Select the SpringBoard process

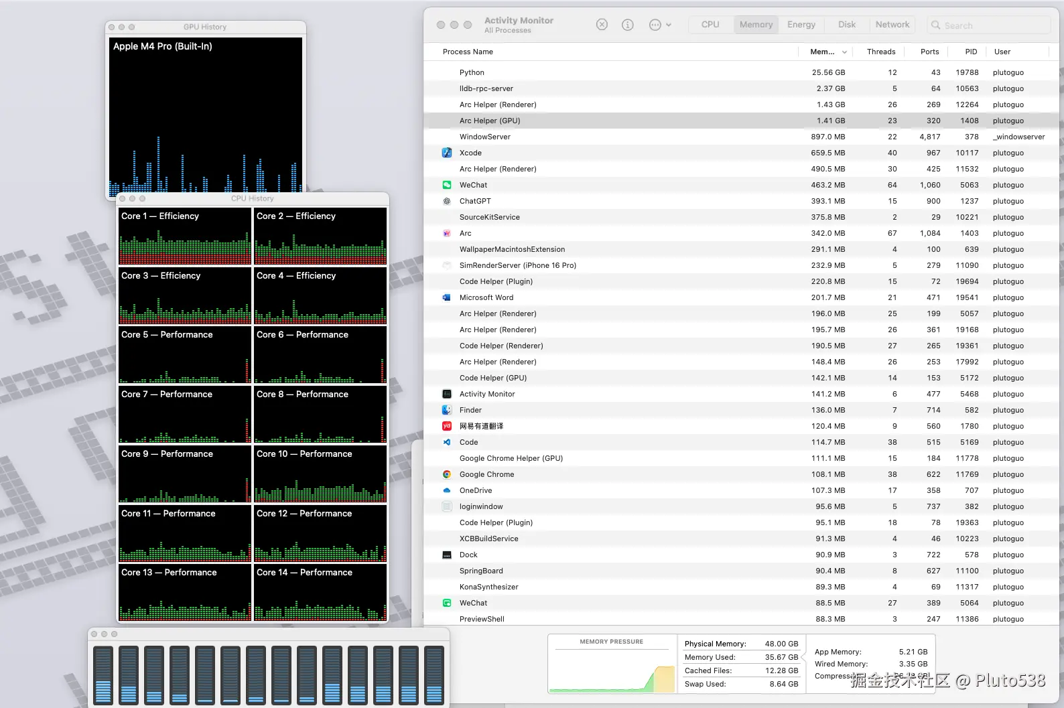(741, 571)
